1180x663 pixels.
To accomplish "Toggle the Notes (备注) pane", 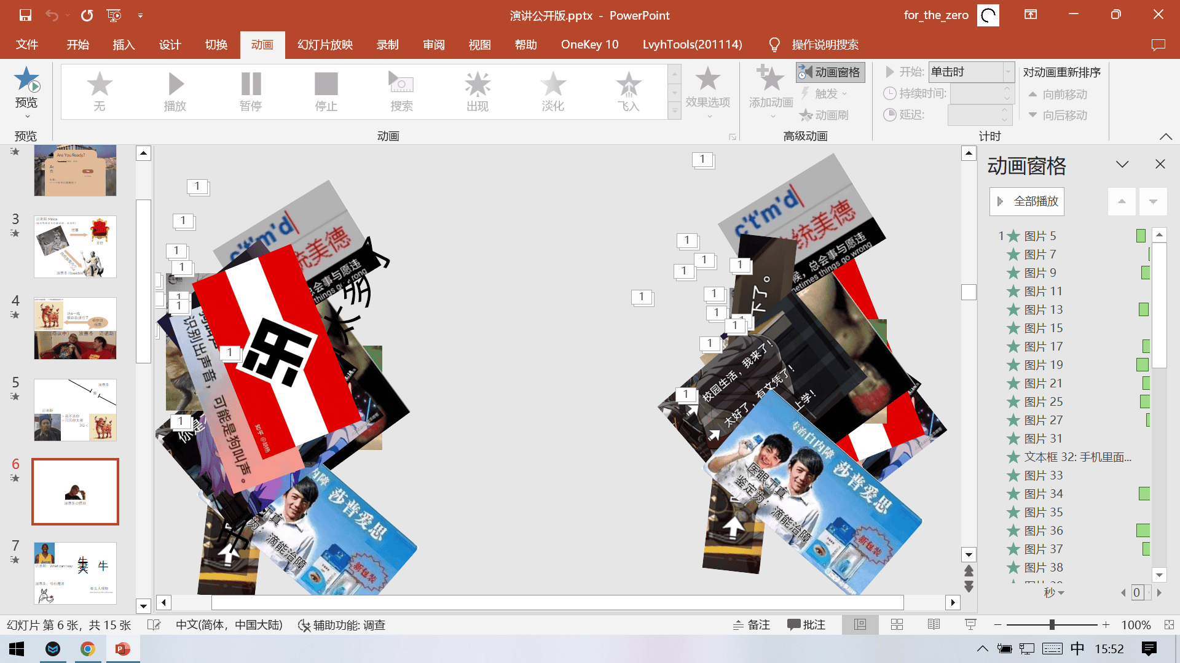I will (x=752, y=625).
